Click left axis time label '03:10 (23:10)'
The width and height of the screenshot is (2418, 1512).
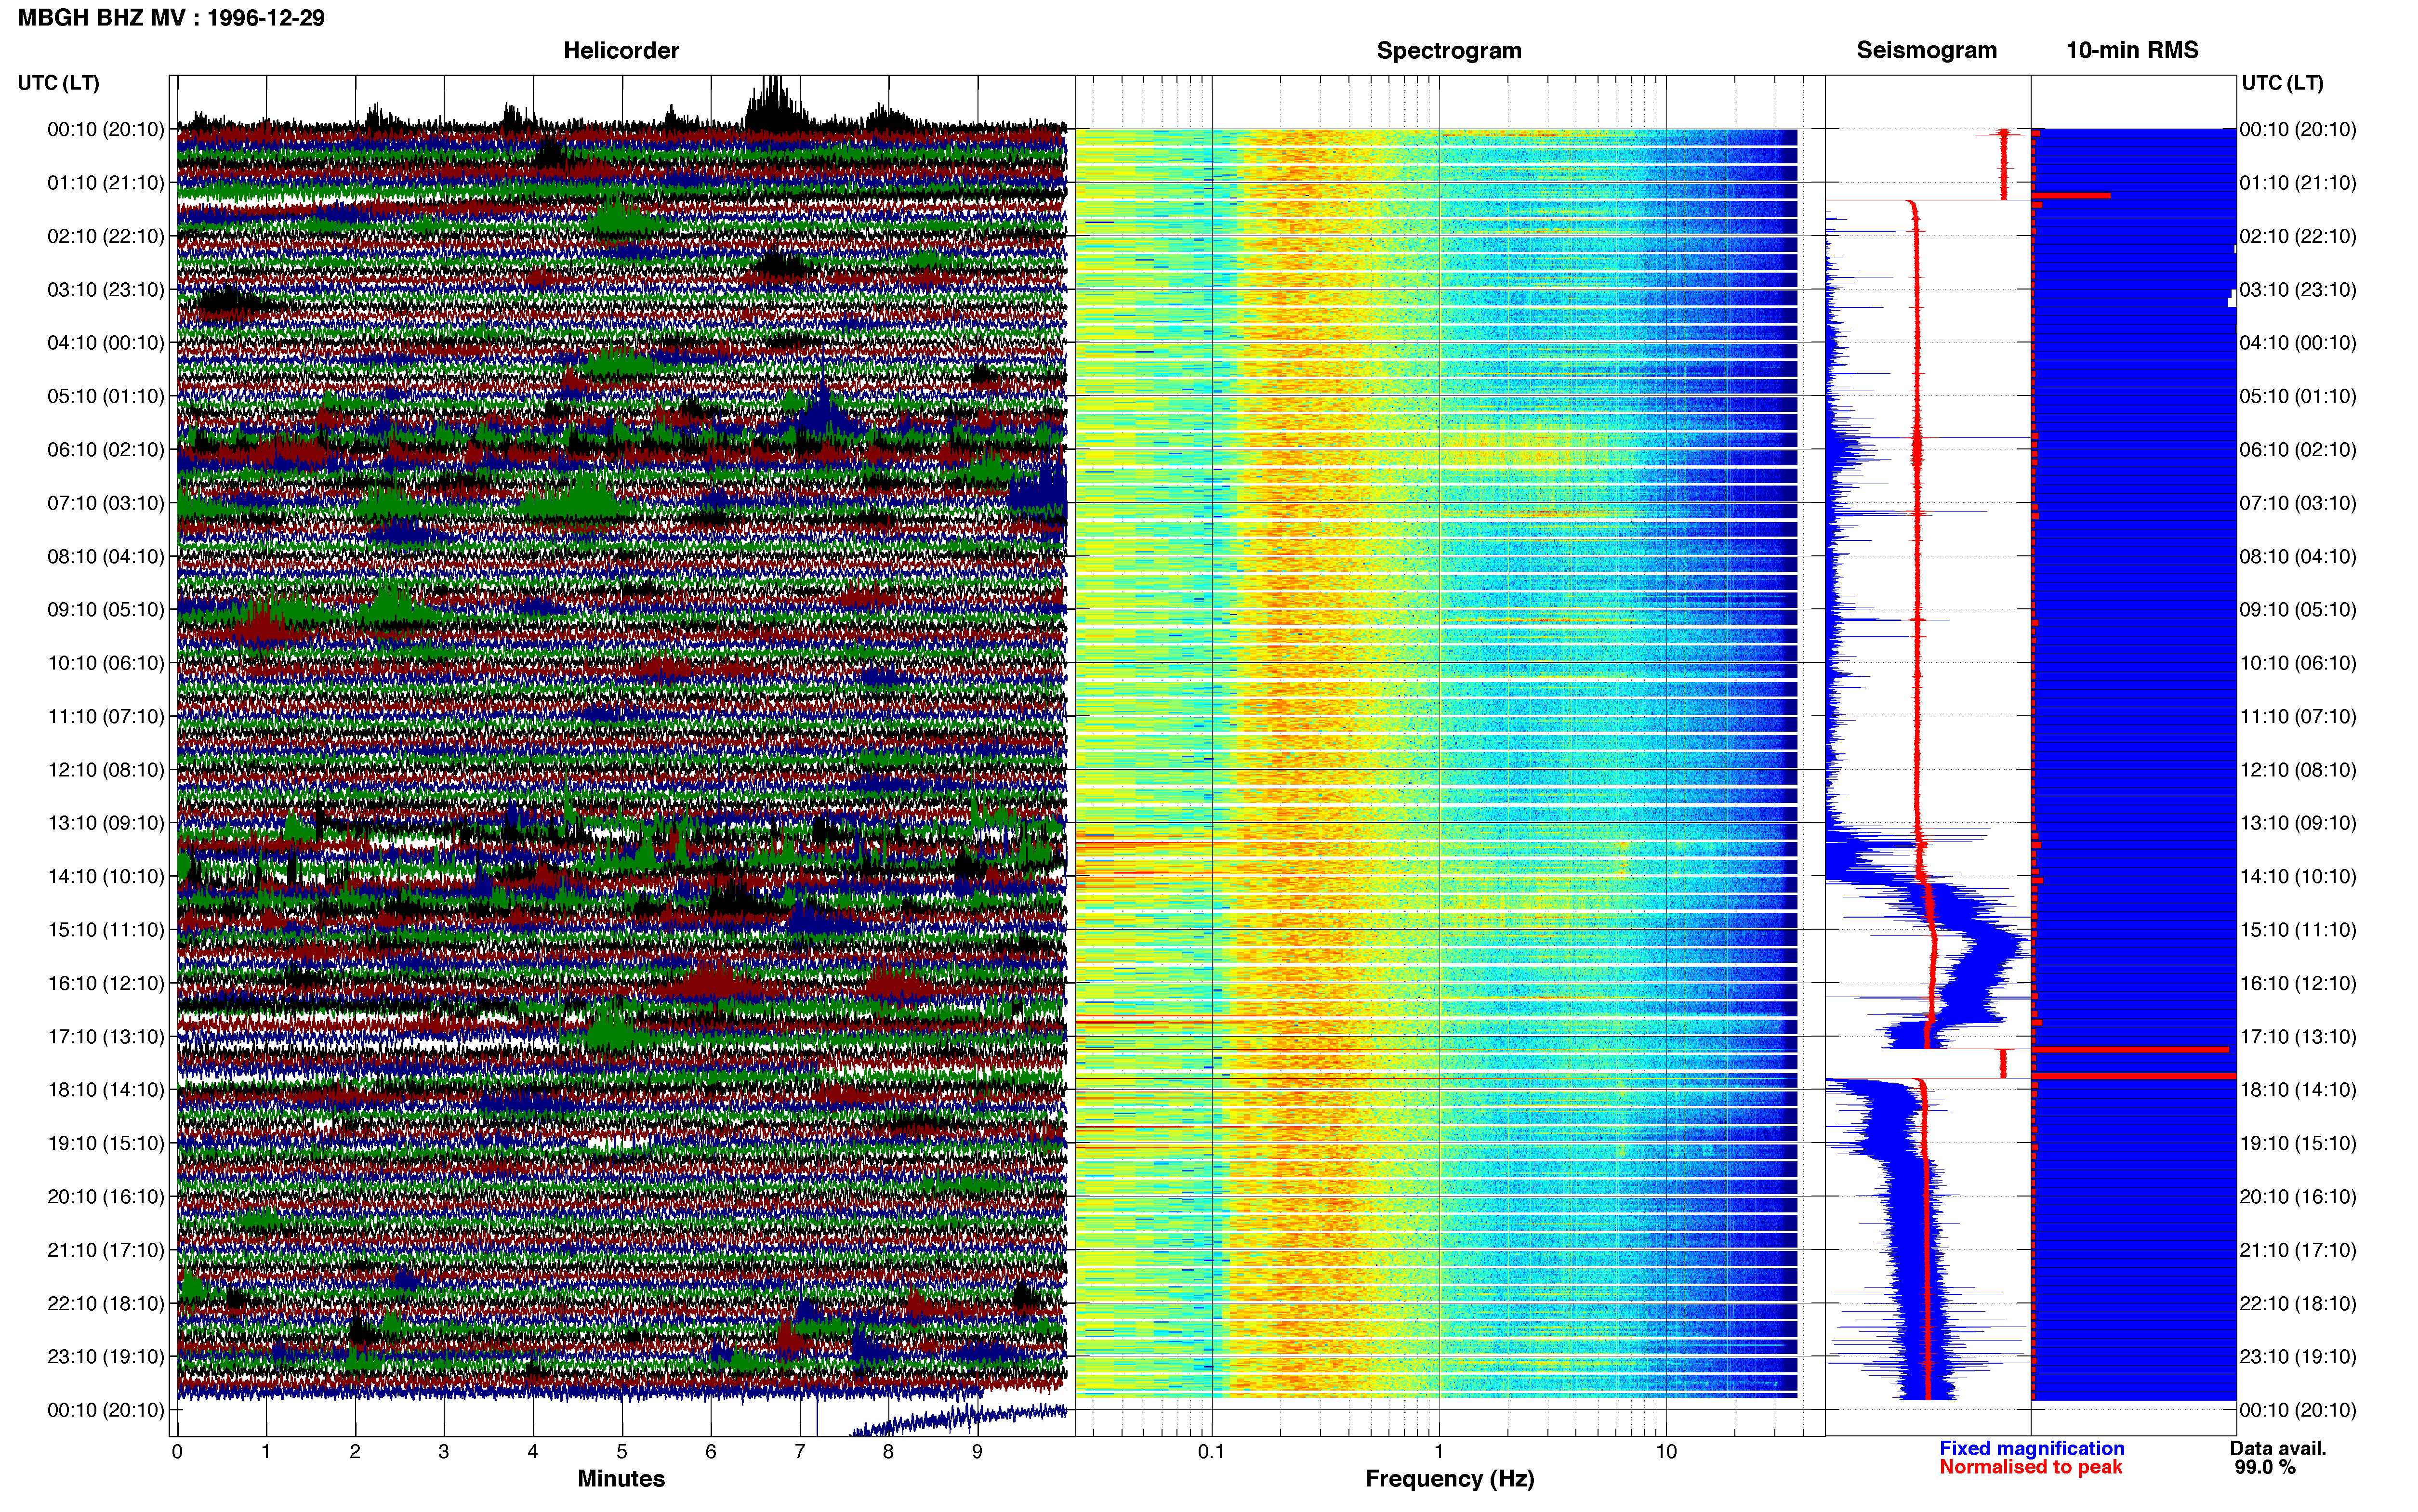pyautogui.click(x=106, y=290)
